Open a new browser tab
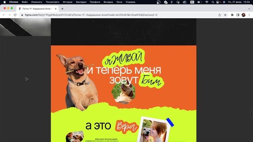This screenshot has width=253, height=142. point(62,9)
